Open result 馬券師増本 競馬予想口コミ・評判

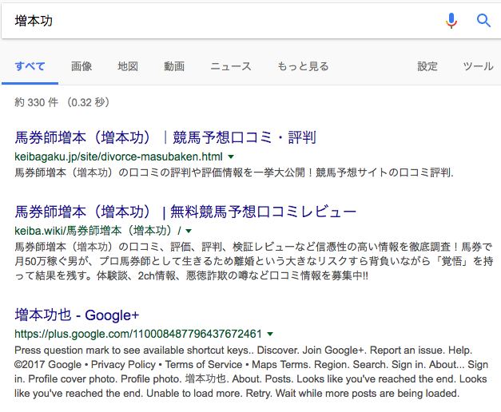pos(165,137)
